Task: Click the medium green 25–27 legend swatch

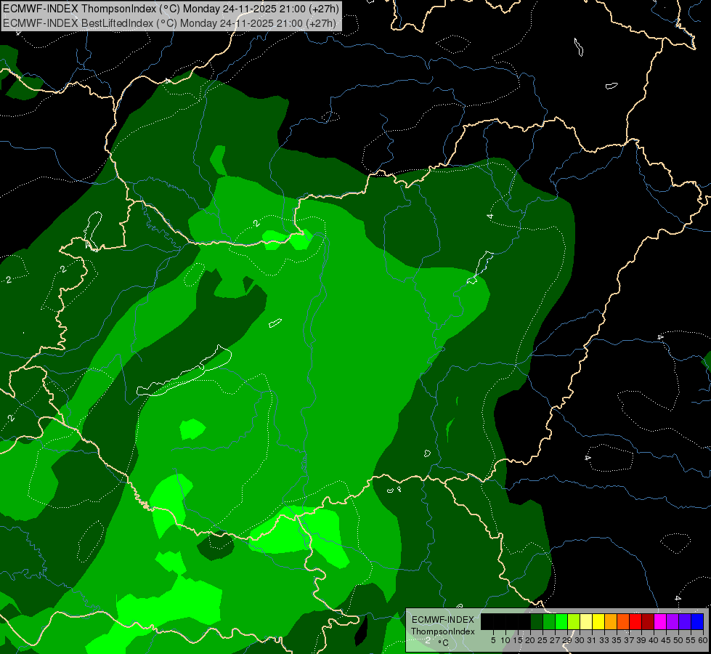Action: point(549,621)
